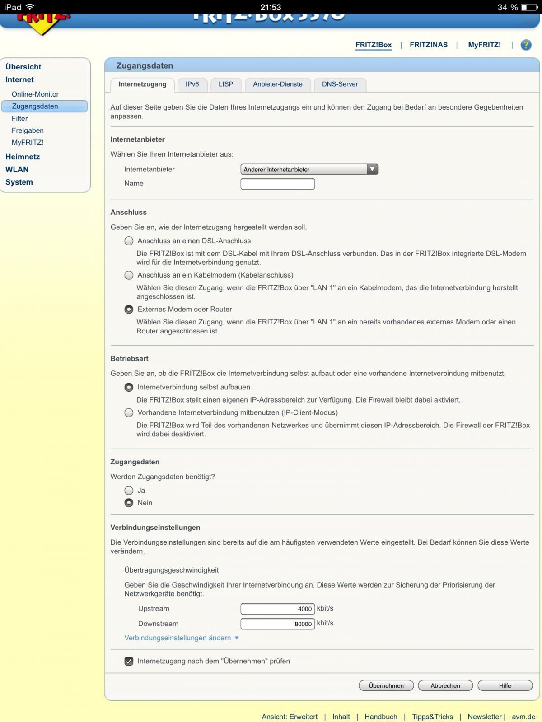Open the Internetanbieter dropdown

(309, 169)
